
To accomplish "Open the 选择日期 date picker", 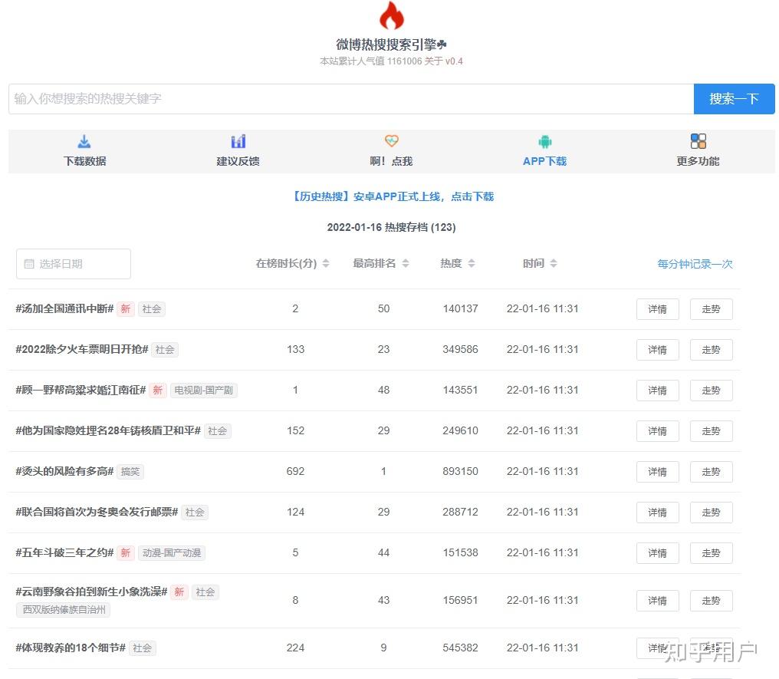I will pos(74,264).
